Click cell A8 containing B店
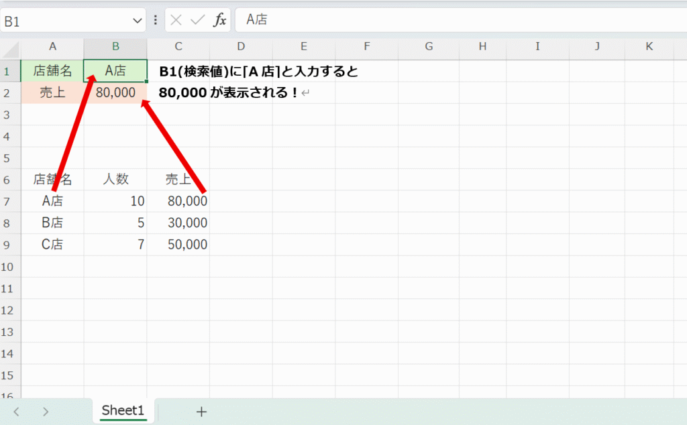 52,223
